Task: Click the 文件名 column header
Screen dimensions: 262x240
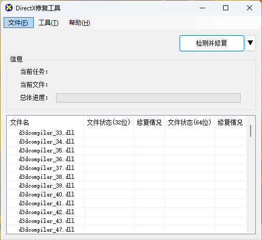Action: click(x=46, y=122)
